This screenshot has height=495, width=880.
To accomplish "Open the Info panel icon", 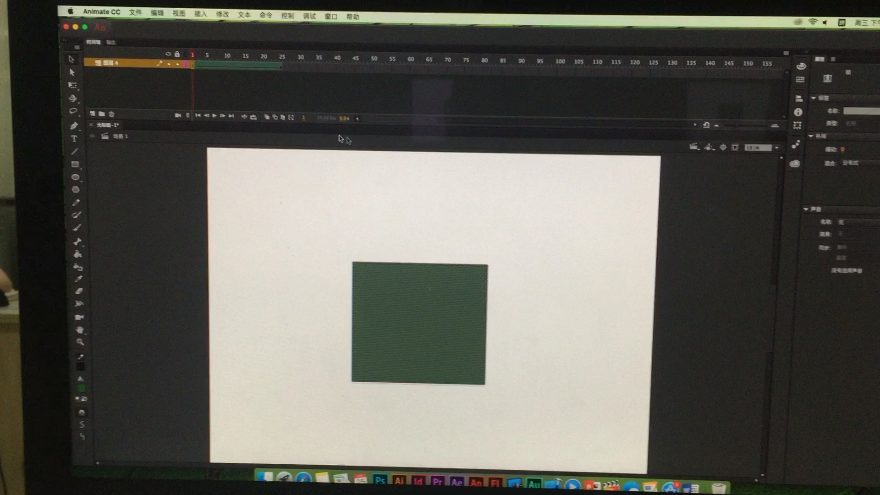I will click(798, 112).
